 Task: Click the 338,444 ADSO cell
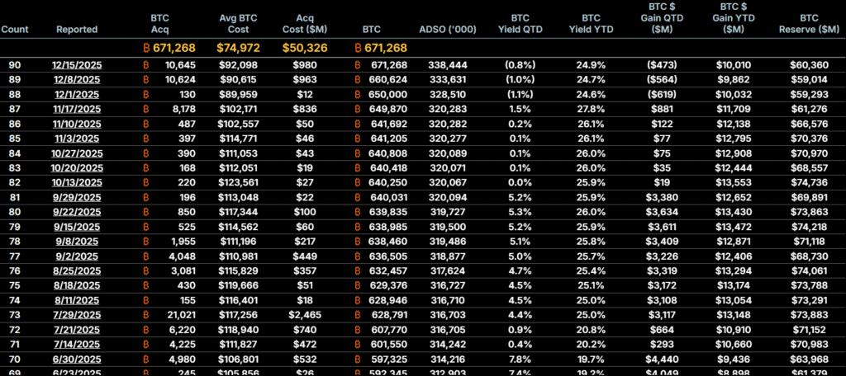click(448, 65)
